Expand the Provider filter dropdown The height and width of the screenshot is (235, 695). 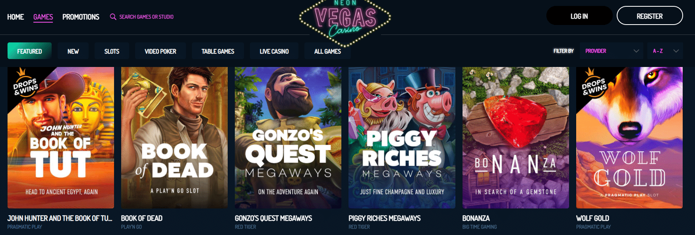pos(612,51)
